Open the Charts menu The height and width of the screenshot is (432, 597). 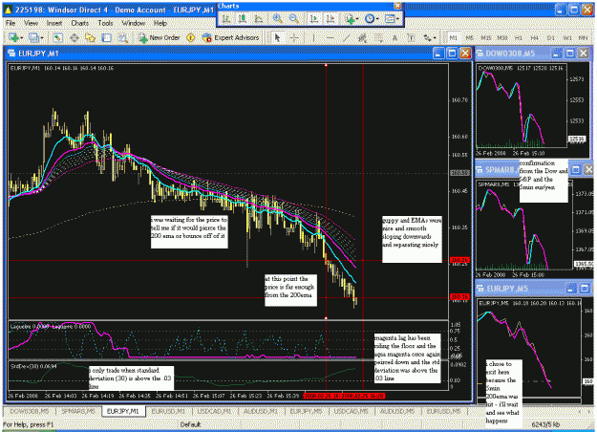(x=80, y=23)
